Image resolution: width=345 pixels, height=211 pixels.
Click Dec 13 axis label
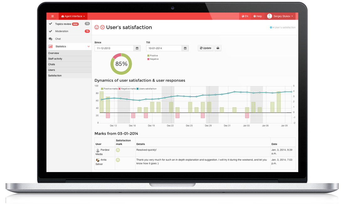[x=113, y=126]
